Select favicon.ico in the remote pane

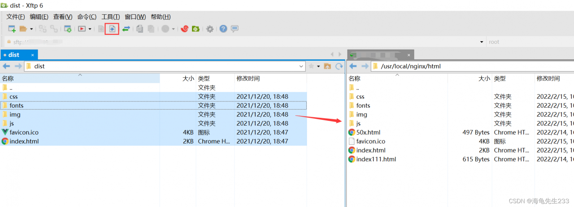click(x=461, y=141)
